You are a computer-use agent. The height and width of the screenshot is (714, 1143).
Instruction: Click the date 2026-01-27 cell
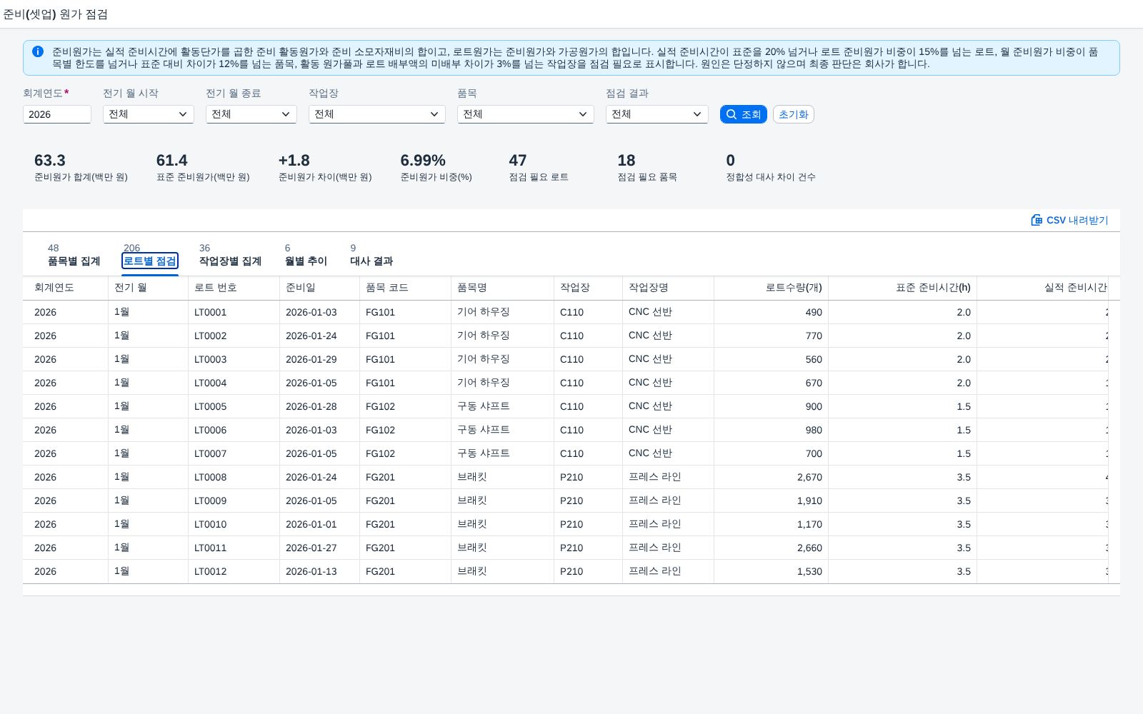[x=319, y=548]
